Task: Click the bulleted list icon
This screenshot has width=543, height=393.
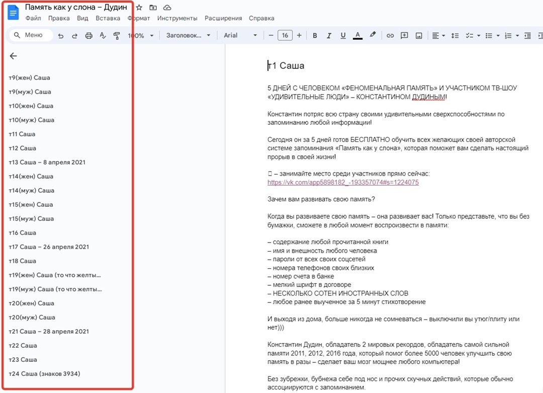Action: pyautogui.click(x=489, y=35)
